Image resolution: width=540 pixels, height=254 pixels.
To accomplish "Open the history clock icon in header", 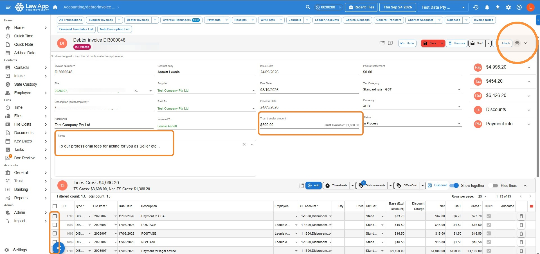I will click(x=476, y=7).
